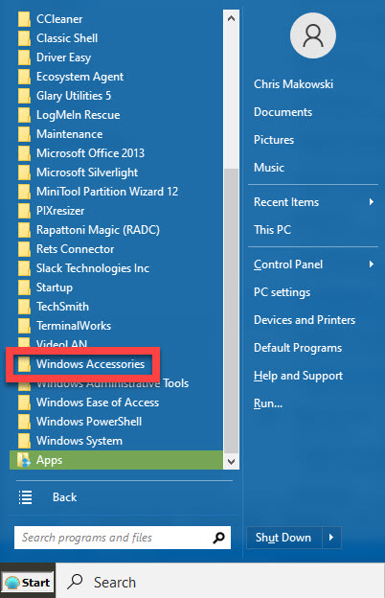This screenshot has height=598, width=385.
Task: Click the list icon beside Back
Action: pyautogui.click(x=26, y=497)
